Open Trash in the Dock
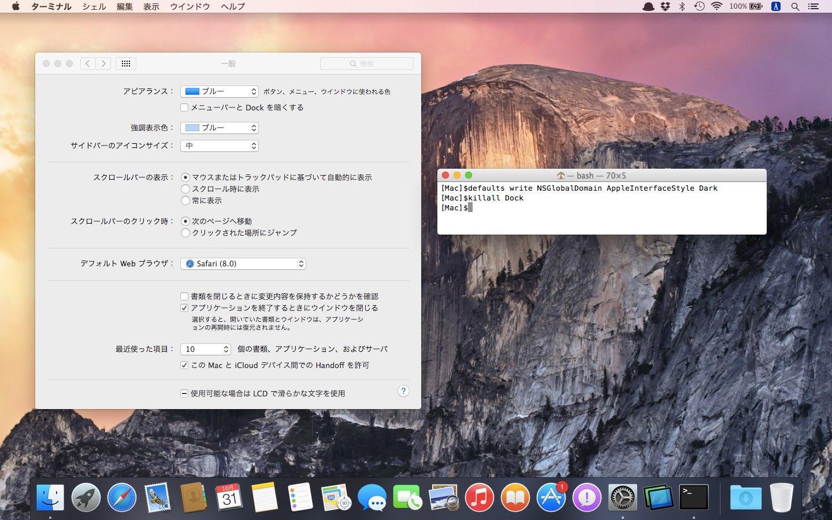This screenshot has height=520, width=832. [781, 497]
